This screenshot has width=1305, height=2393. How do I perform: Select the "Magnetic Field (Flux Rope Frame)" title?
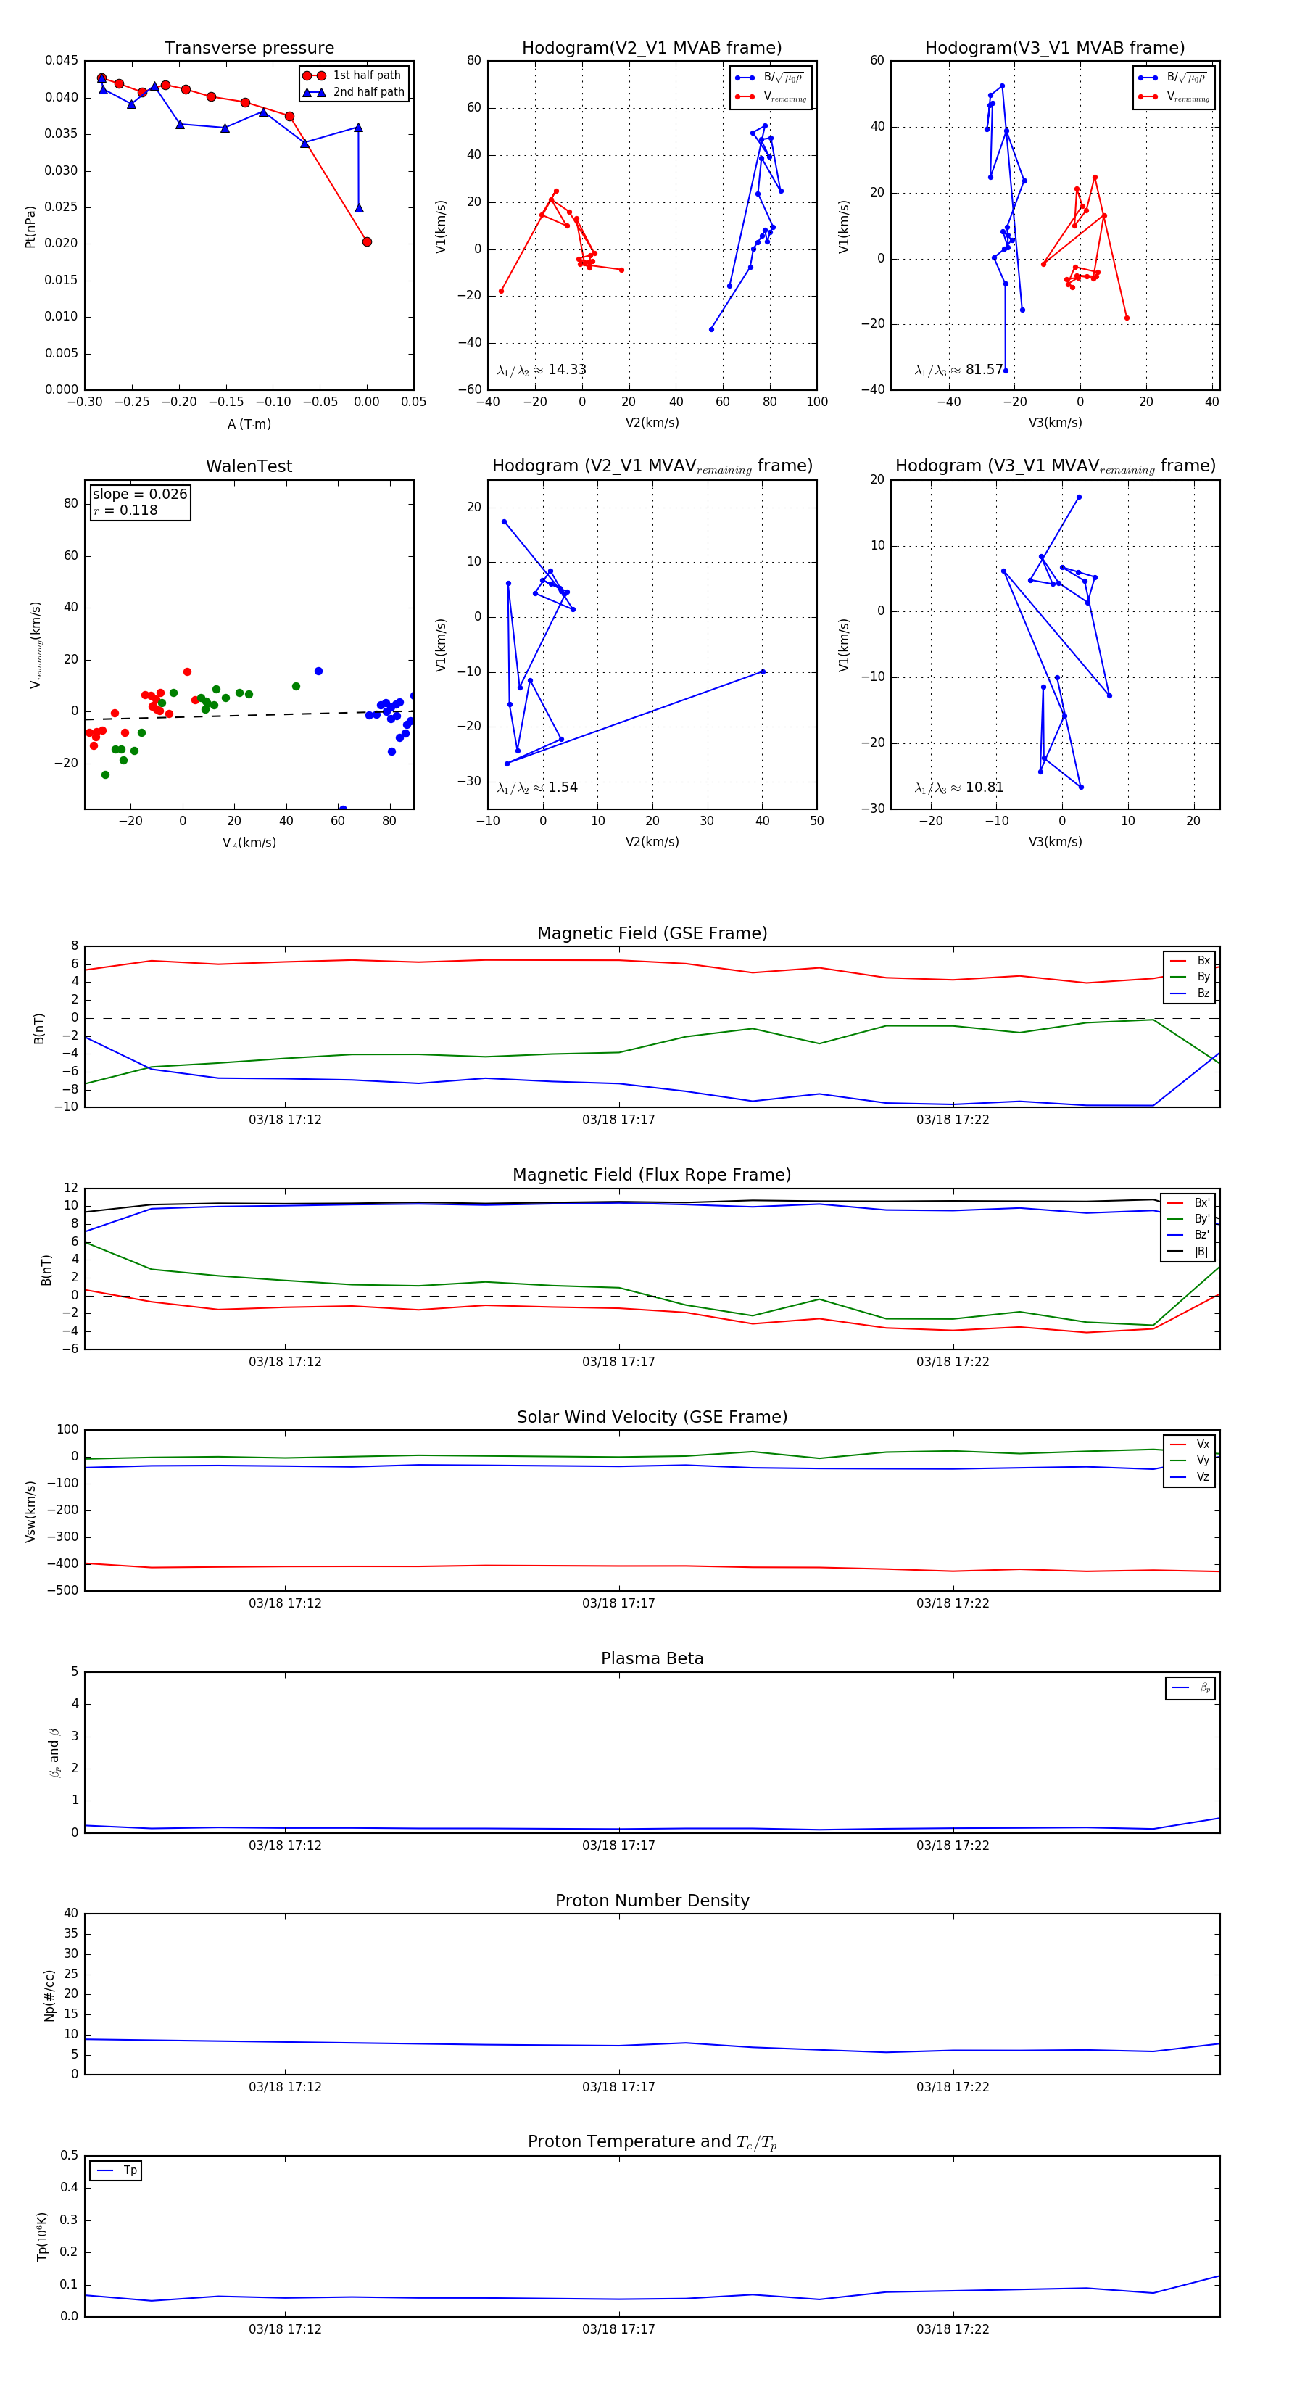(x=652, y=1175)
